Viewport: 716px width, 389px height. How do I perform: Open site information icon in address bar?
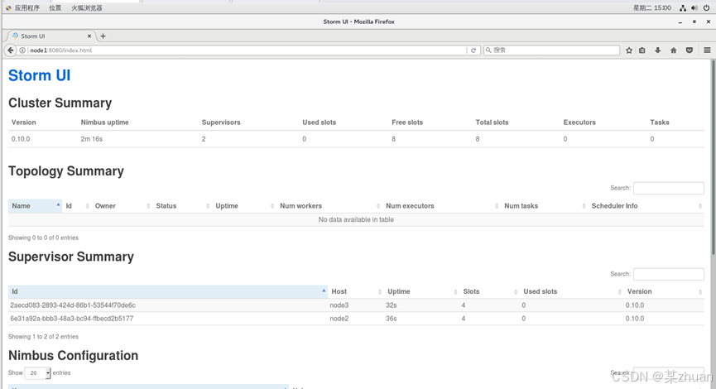22,50
